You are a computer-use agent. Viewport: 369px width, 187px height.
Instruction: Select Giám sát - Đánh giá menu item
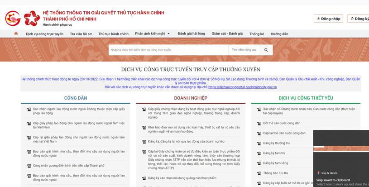tap(227, 34)
